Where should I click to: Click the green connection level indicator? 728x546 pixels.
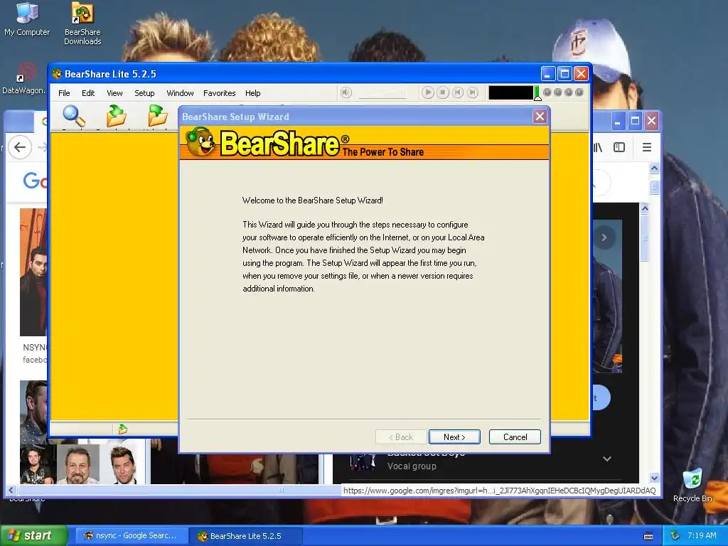click(537, 93)
